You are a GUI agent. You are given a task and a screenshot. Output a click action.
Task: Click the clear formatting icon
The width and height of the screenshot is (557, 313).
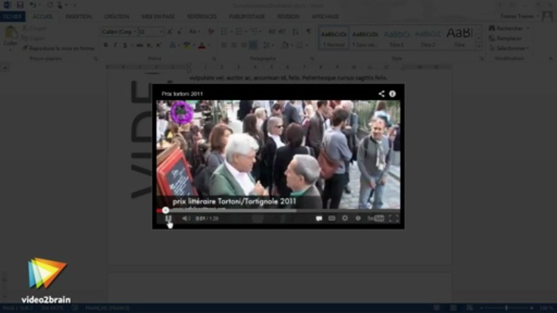[211, 32]
